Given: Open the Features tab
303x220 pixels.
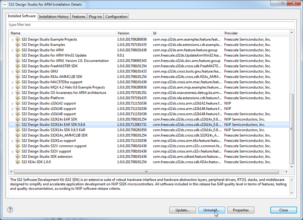Looking at the screenshot, I should click(x=79, y=17).
